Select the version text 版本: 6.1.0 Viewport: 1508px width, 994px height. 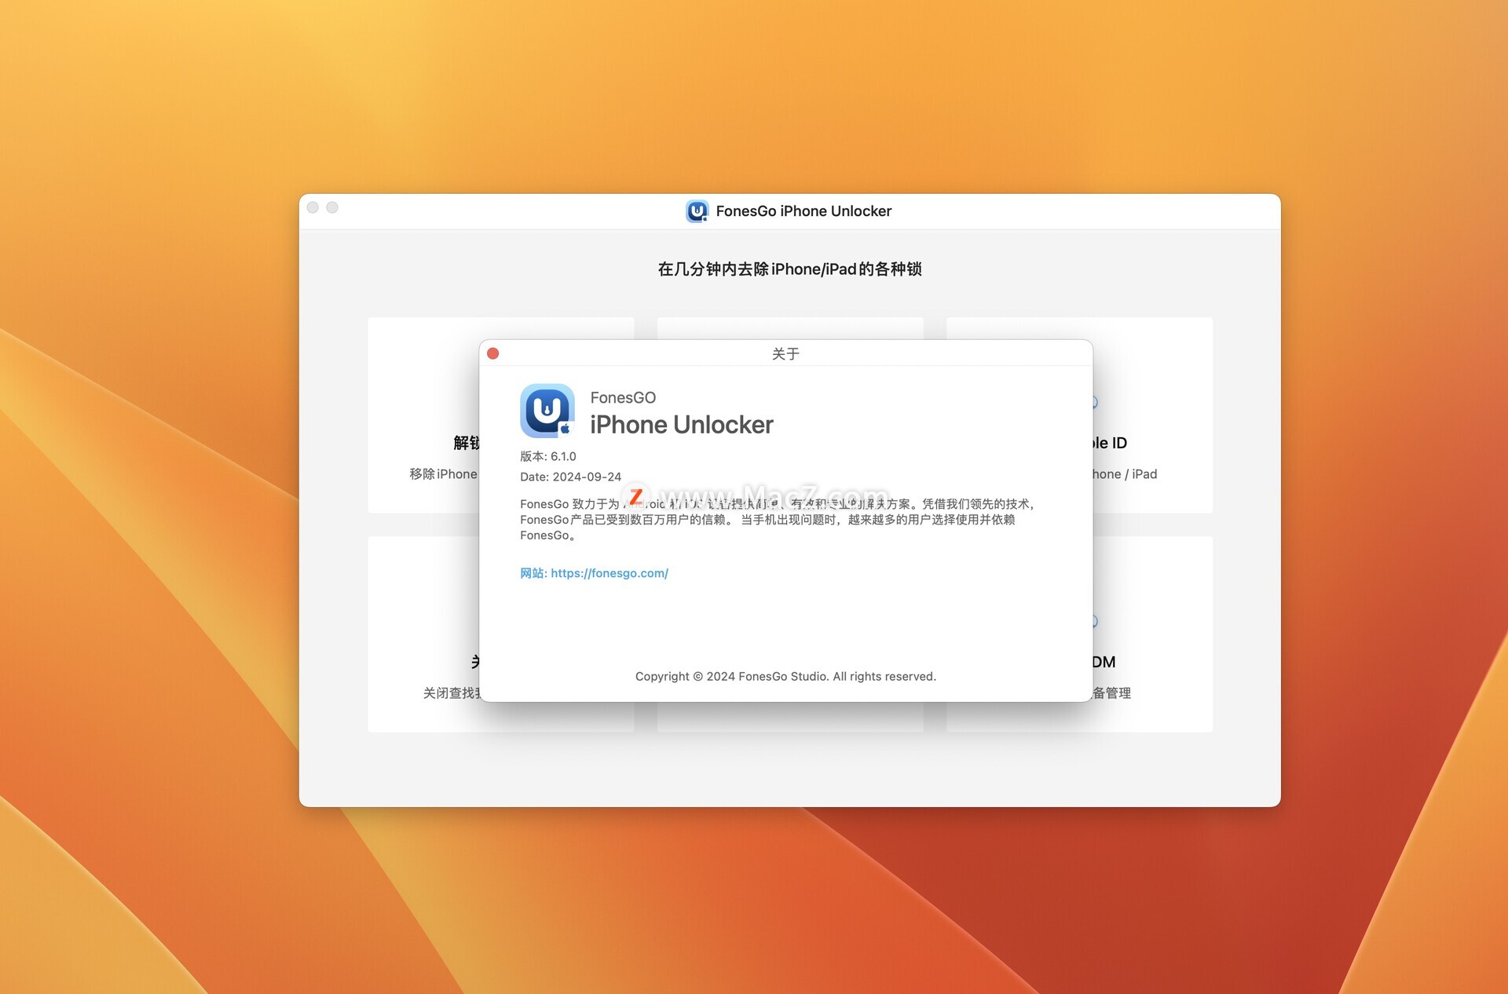click(x=548, y=456)
